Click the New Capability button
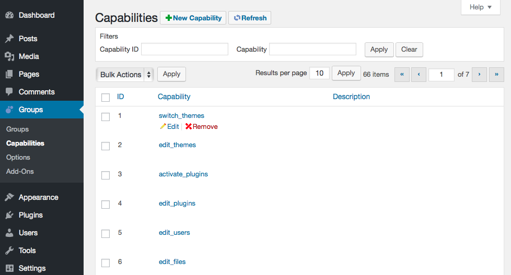The image size is (511, 275). (x=193, y=18)
